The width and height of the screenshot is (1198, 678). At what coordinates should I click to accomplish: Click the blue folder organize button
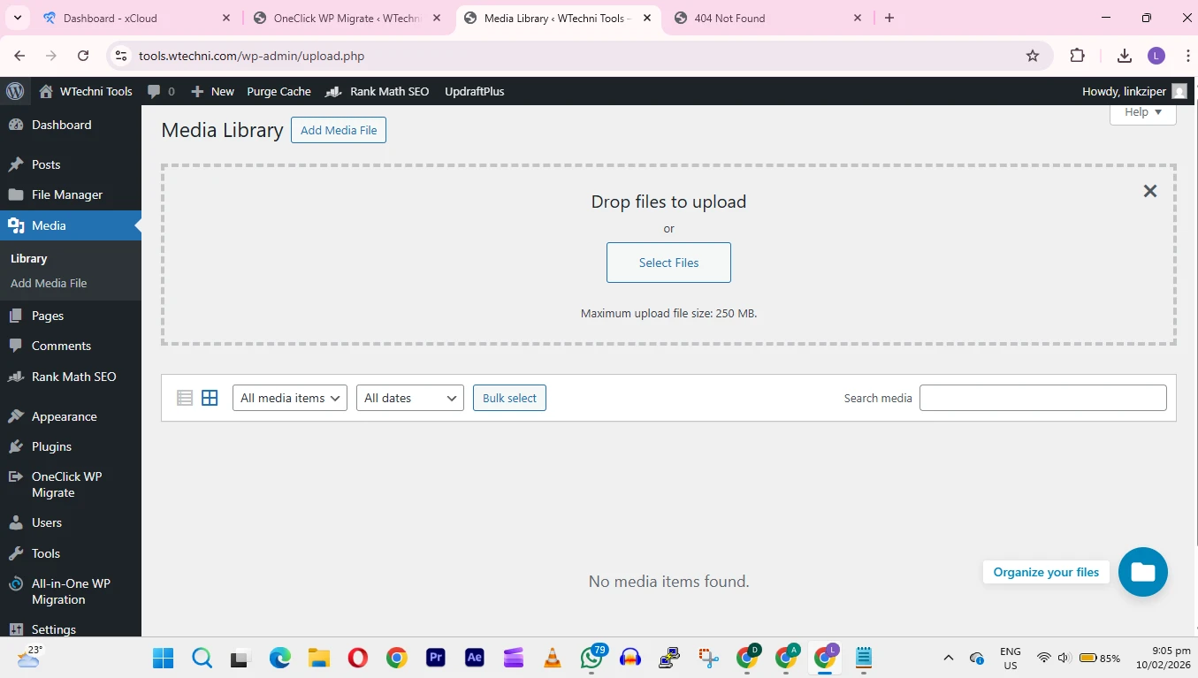pyautogui.click(x=1142, y=572)
